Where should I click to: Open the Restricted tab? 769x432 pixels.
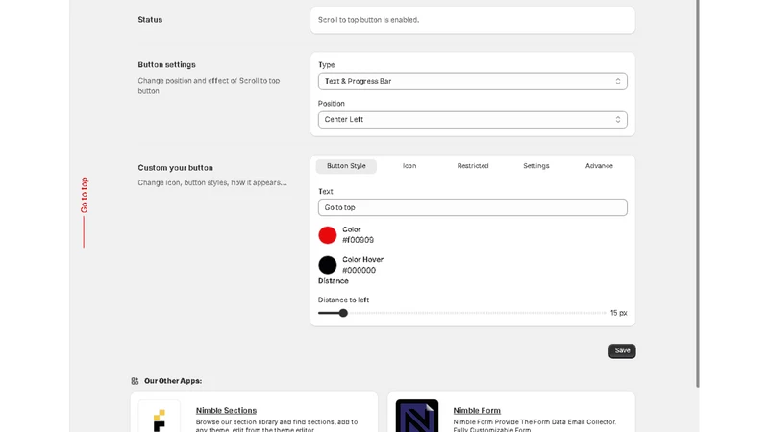click(473, 166)
